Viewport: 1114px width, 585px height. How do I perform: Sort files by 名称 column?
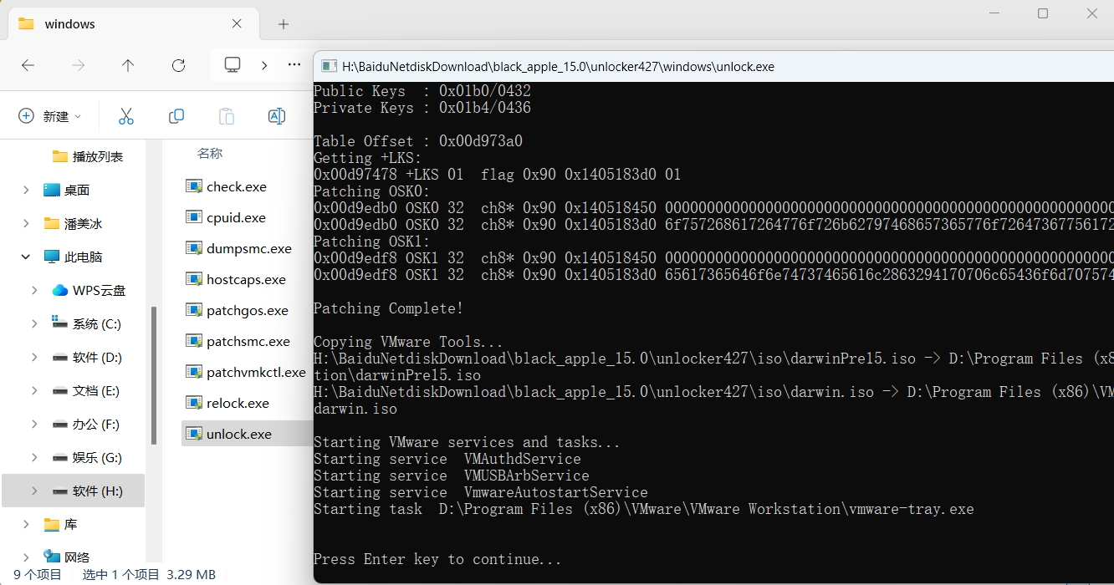pos(210,153)
